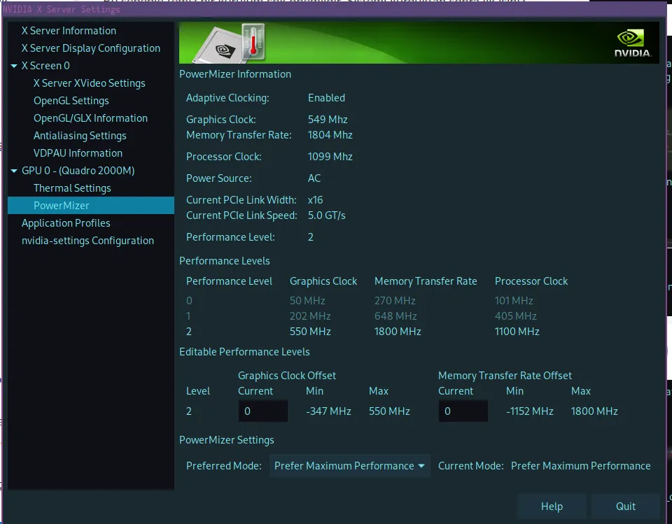
Task: Open X Server Information page
Action: coord(69,31)
